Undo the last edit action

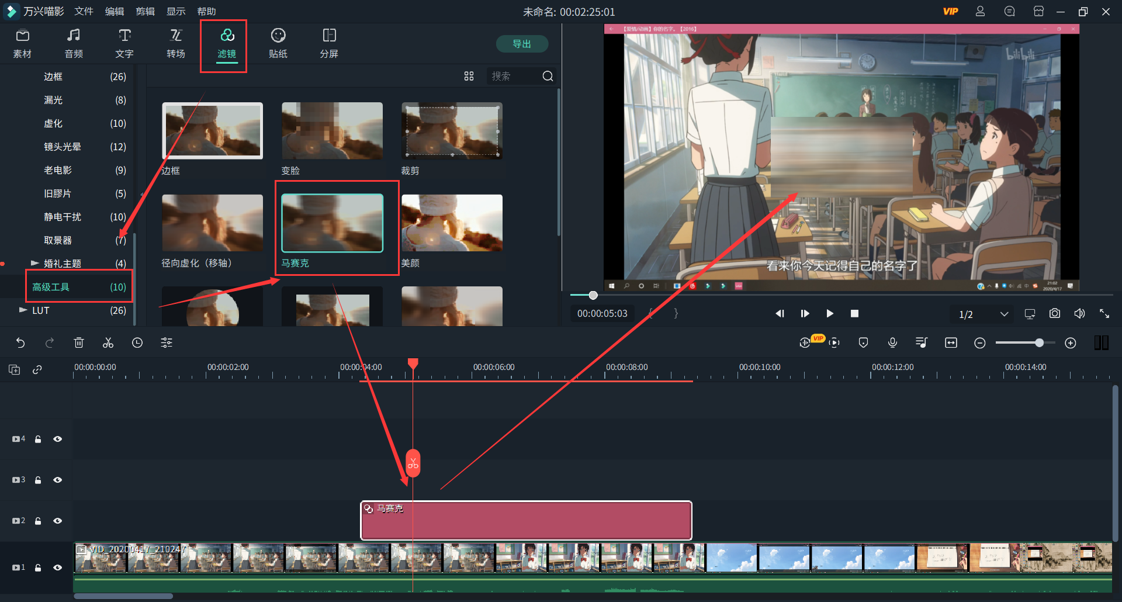[20, 343]
